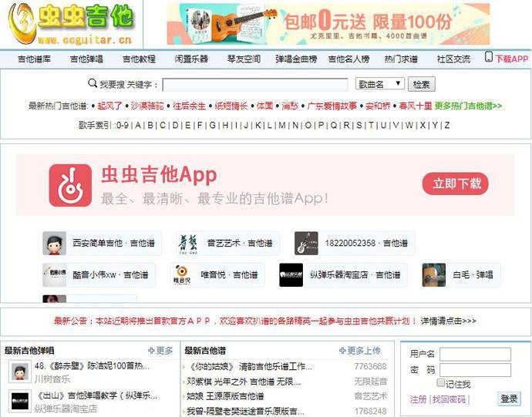Image resolution: width=532 pixels, height=417 pixels.
Task: Focus the 密码 input field
Action: click(476, 370)
